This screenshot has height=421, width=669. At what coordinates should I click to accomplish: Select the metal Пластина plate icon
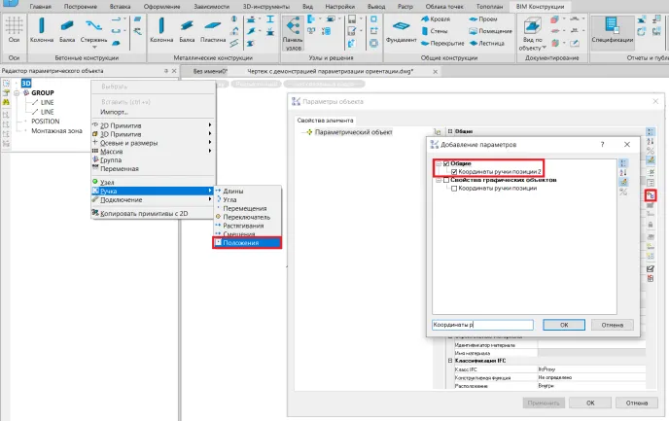tap(215, 29)
